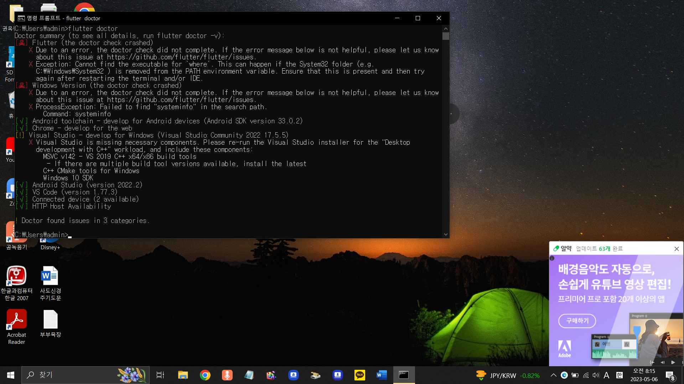Click the 'C++ CMake tools for Windows' line

[91, 171]
